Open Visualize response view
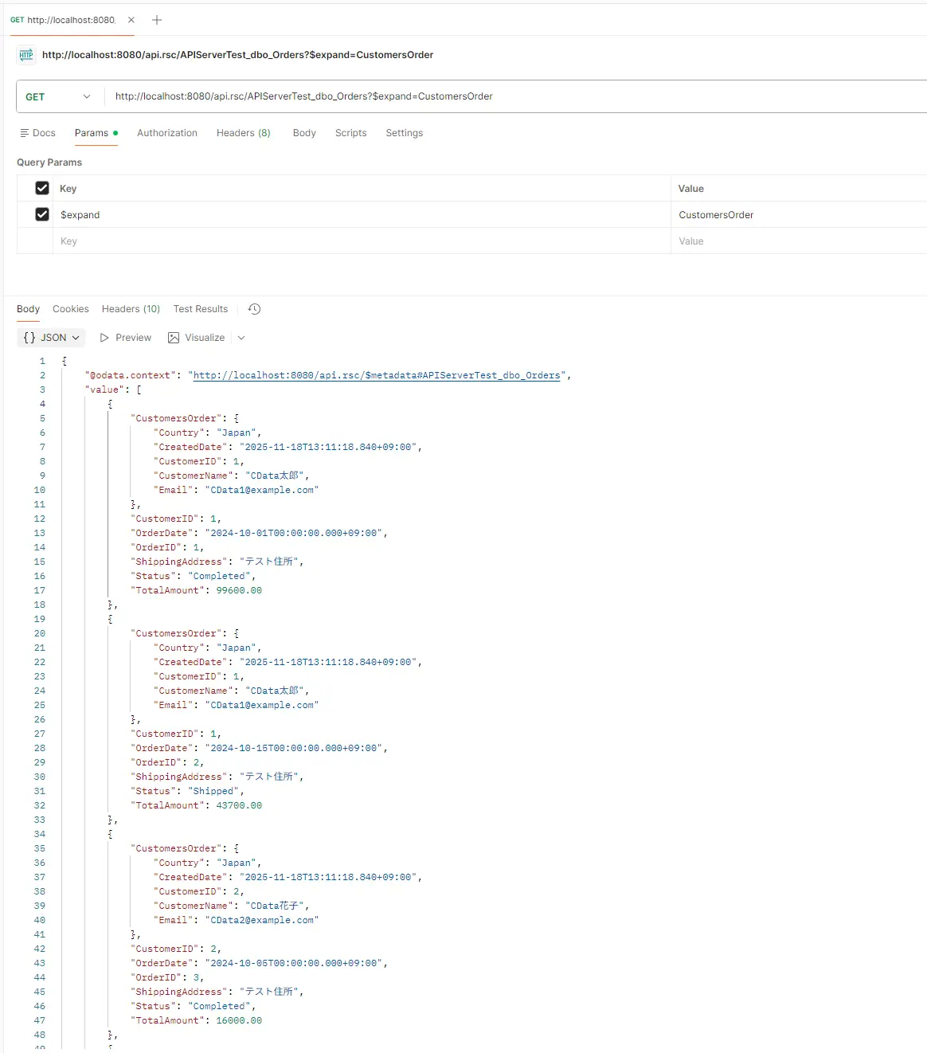 (x=197, y=338)
